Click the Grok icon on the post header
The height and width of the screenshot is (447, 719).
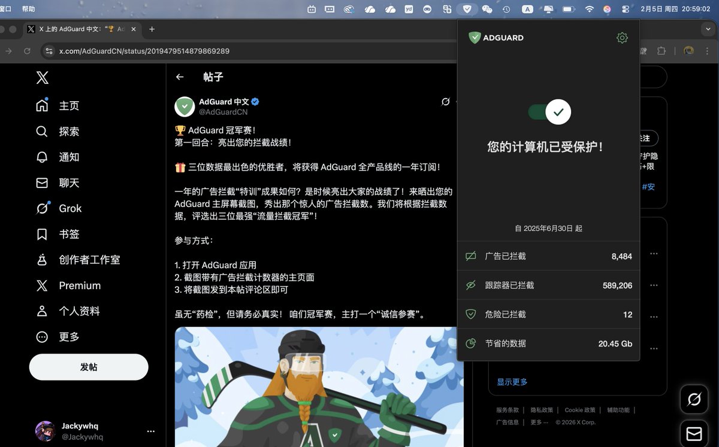click(x=445, y=102)
